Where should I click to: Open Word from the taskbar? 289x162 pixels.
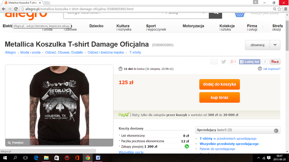click(98, 158)
